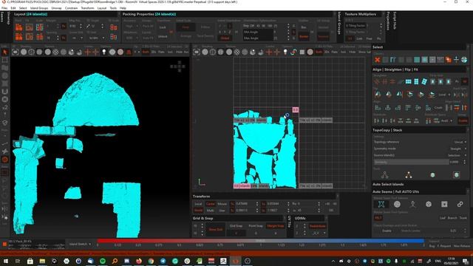
Task: Click the light bulb icon in UV viewport toolbar
Action: pyautogui.click(x=285, y=52)
